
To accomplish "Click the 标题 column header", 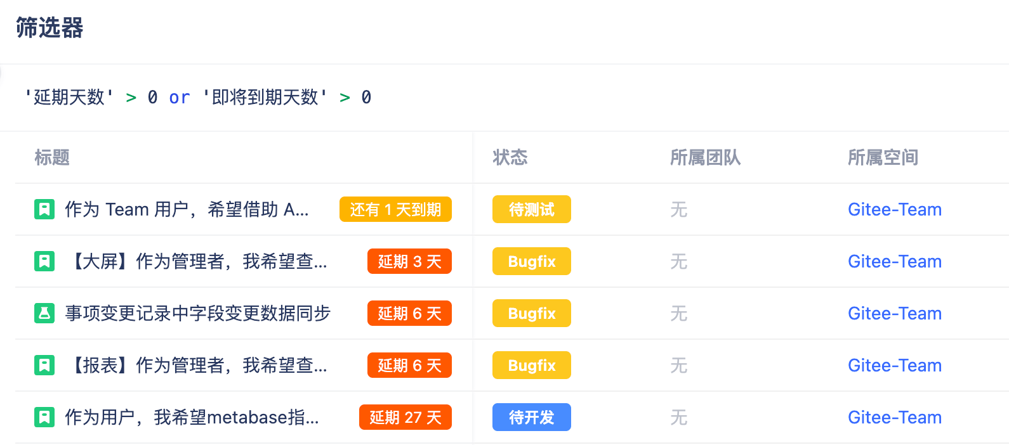I will click(x=52, y=157).
